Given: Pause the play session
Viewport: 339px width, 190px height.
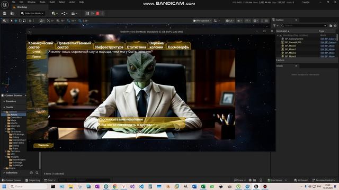Looking at the screenshot, I should pos(87,13).
